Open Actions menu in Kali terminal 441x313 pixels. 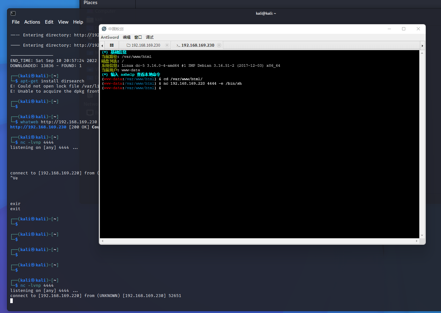click(32, 22)
